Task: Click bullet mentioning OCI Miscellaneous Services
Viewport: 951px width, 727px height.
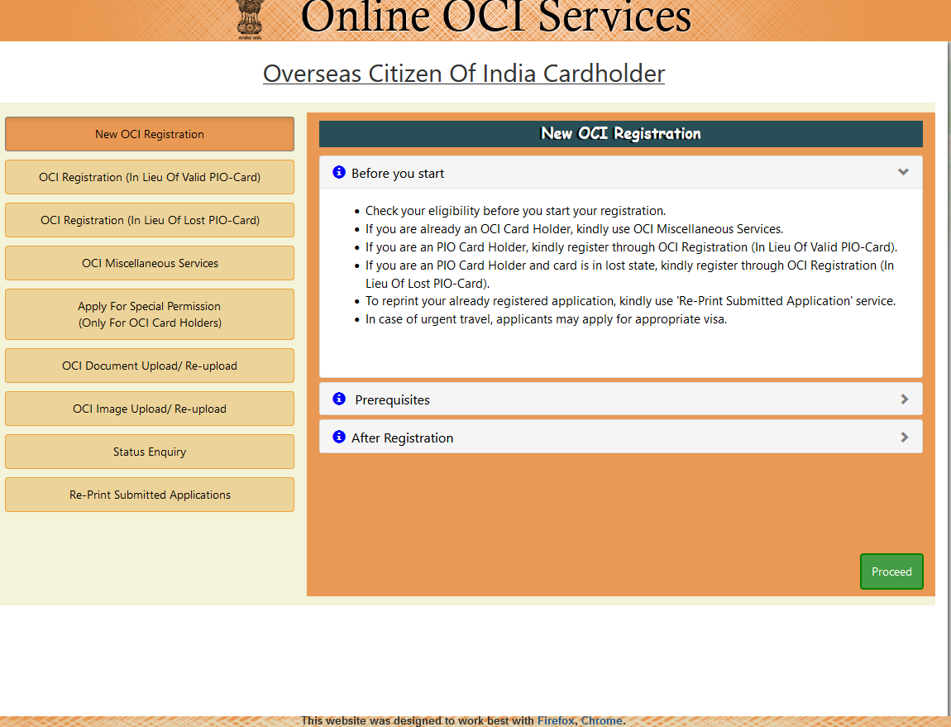Action: tap(574, 229)
